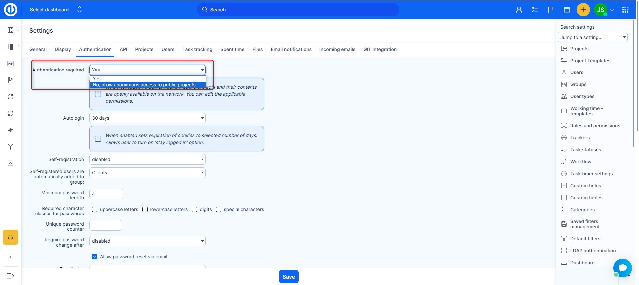Viewport: 639px width, 285px height.
Task: Click the yellow plus add button
Action: click(583, 10)
